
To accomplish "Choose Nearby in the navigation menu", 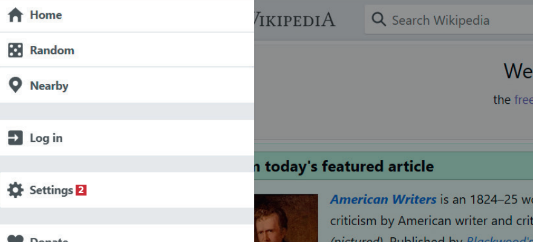I will [x=49, y=86].
